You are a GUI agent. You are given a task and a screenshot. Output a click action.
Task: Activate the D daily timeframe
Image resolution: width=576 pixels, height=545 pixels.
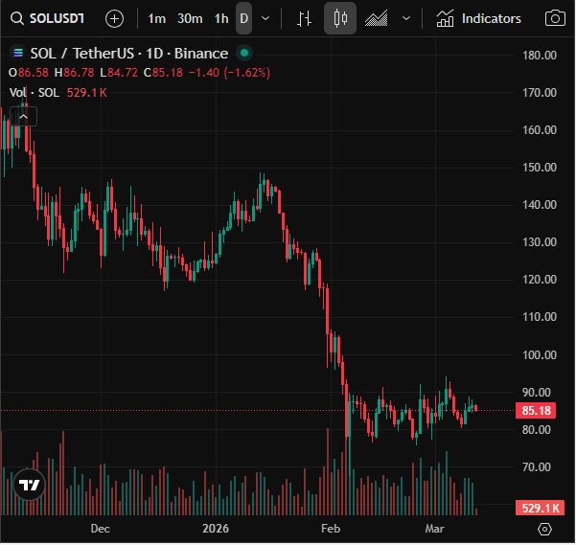point(244,18)
